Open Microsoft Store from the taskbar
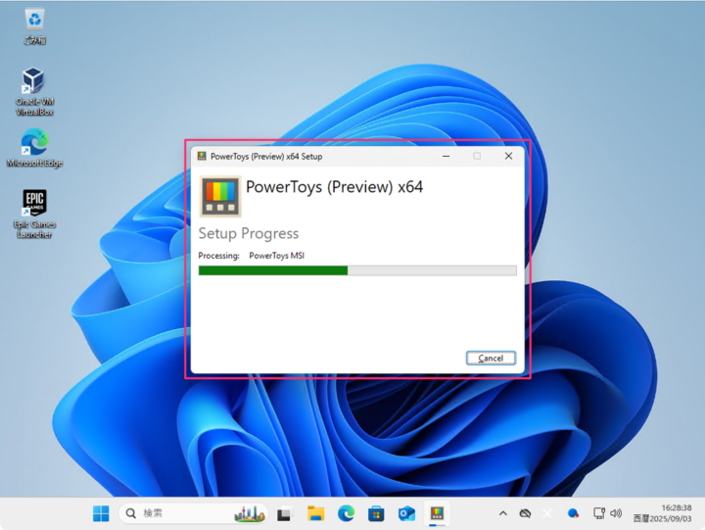The image size is (705, 530). (x=376, y=513)
